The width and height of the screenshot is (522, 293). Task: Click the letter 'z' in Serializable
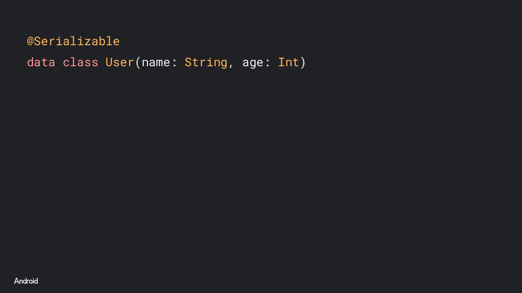coord(88,41)
